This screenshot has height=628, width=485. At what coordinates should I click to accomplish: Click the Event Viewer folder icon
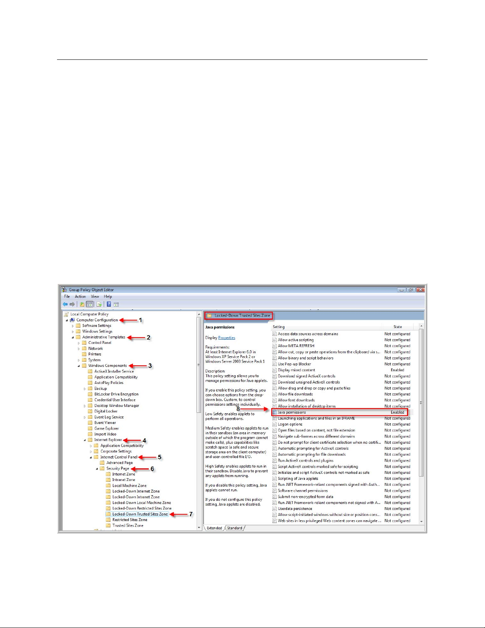tap(90, 423)
